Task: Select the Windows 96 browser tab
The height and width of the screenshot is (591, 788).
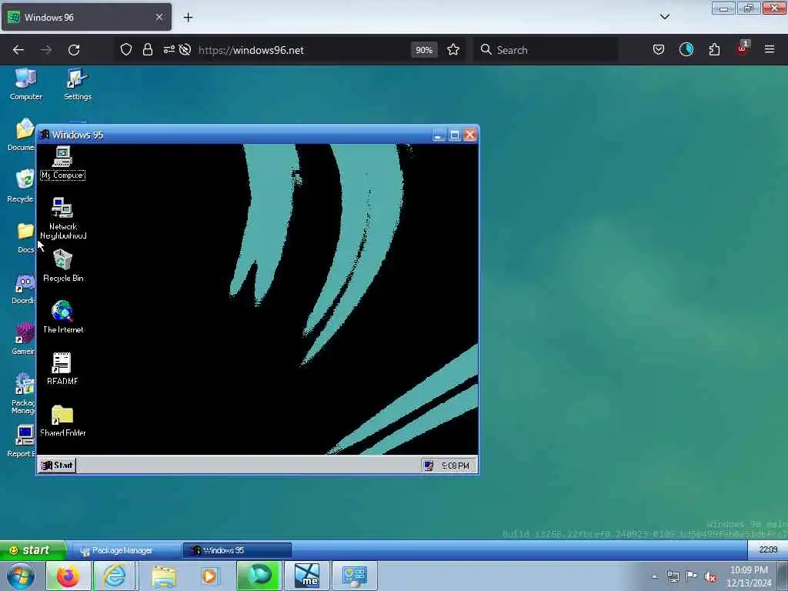Action: coord(86,17)
